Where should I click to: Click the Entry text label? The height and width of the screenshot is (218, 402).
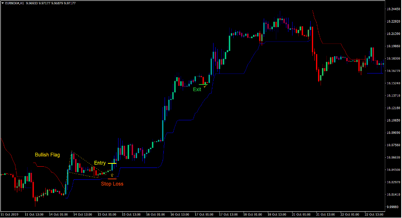pos(100,163)
